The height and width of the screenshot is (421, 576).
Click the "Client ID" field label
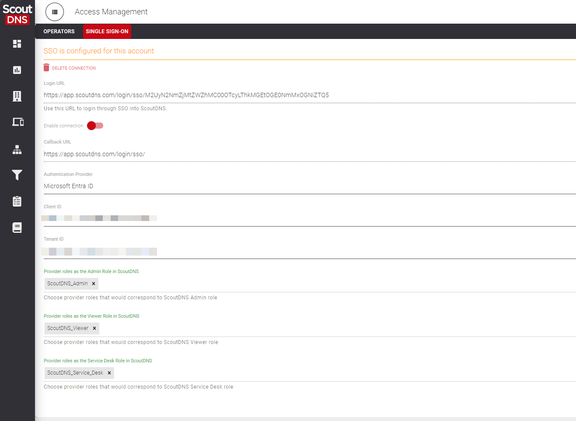52,207
